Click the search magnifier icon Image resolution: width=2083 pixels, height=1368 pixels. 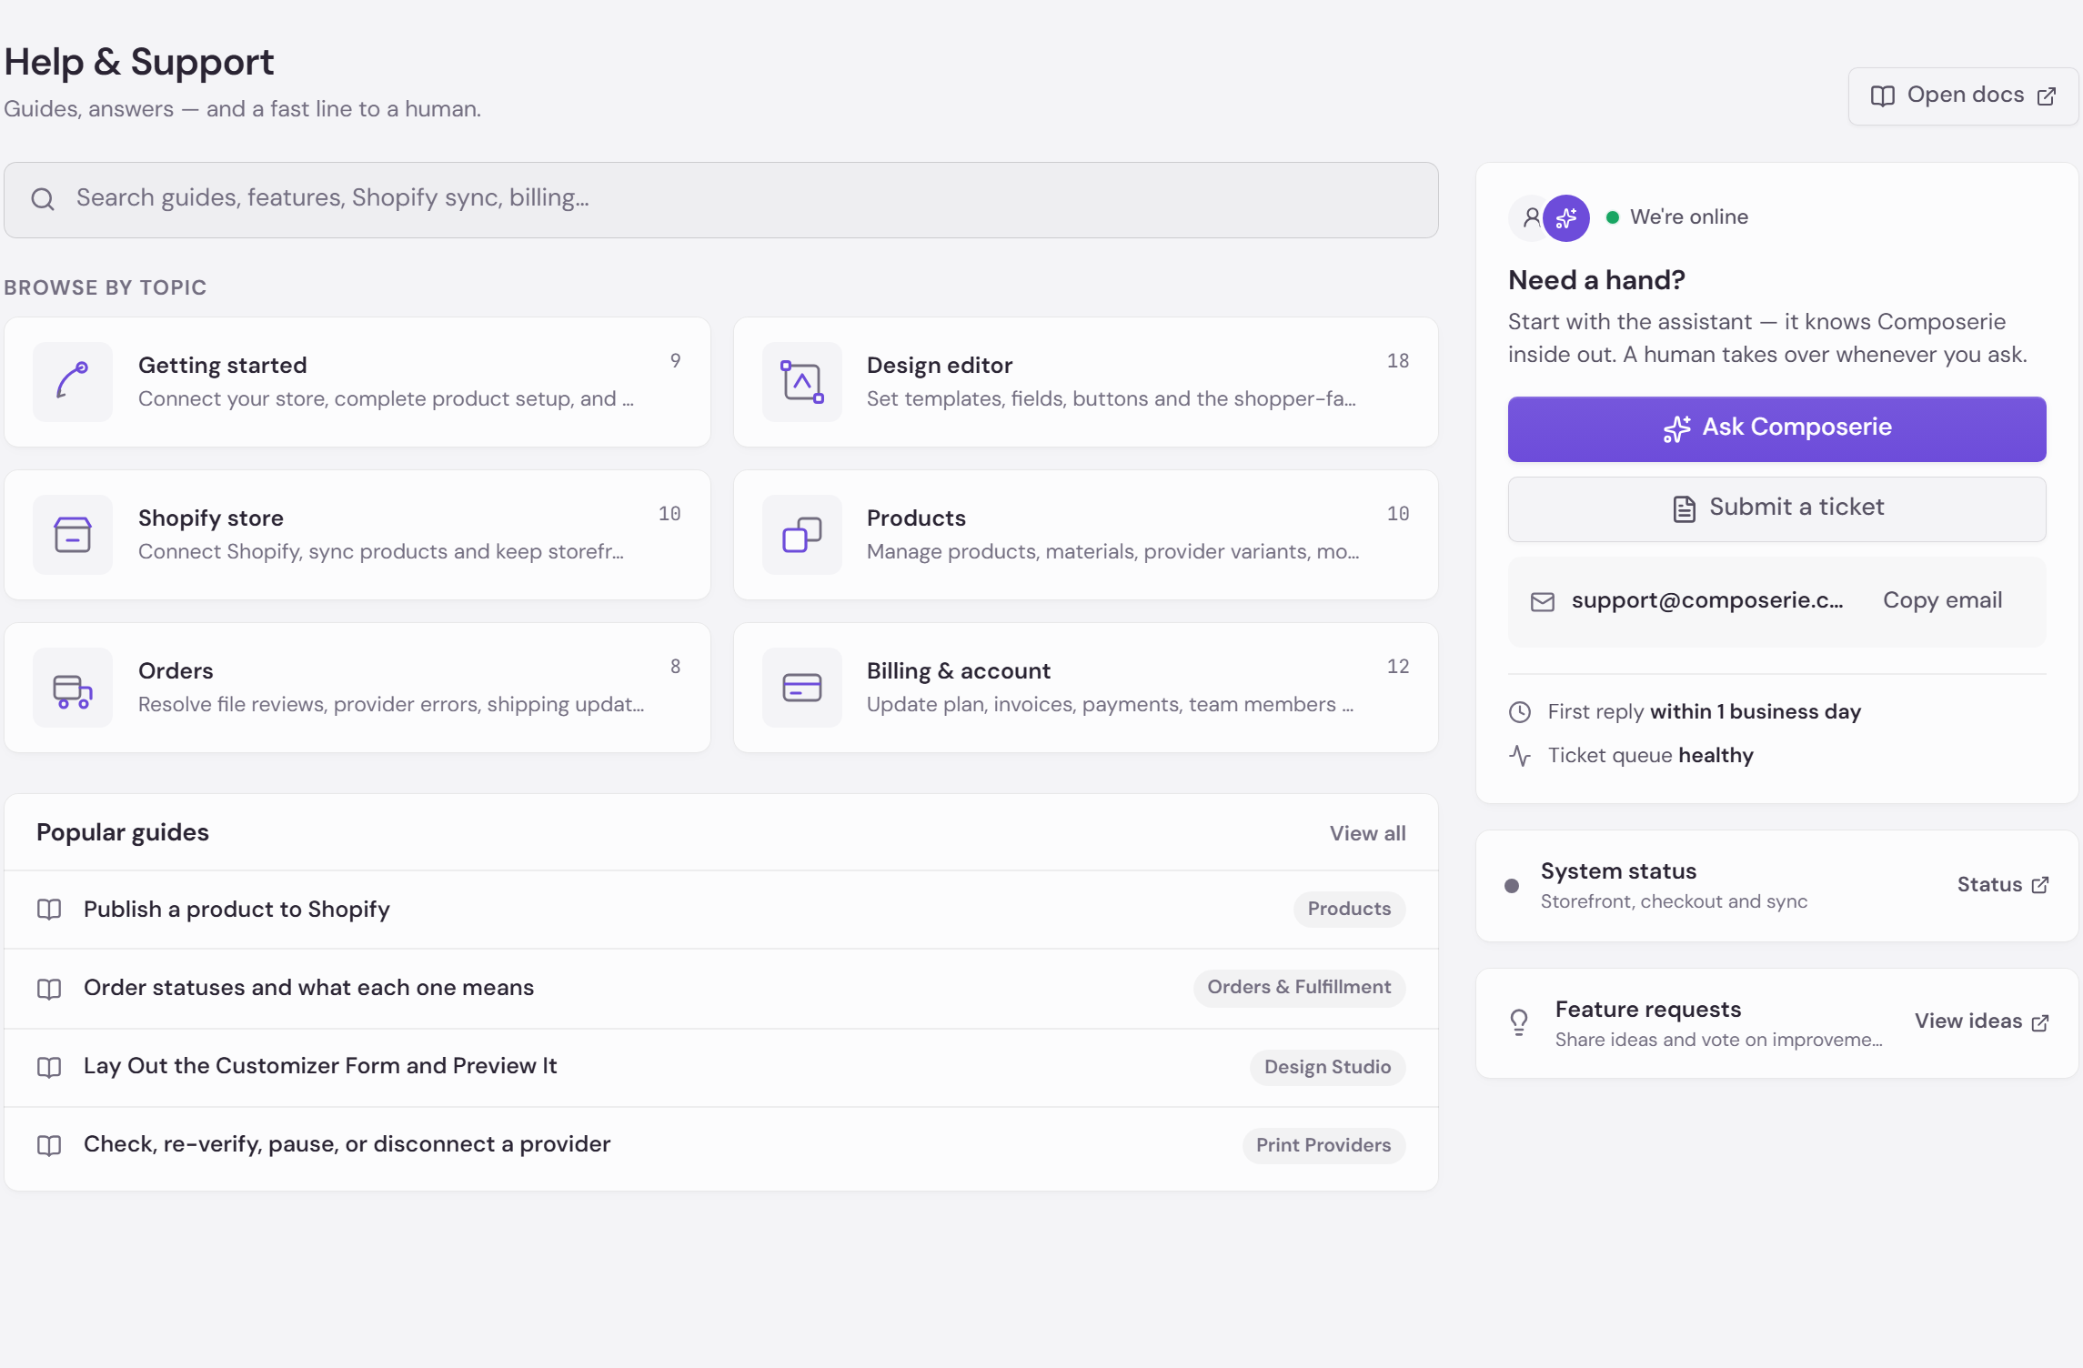click(x=43, y=199)
